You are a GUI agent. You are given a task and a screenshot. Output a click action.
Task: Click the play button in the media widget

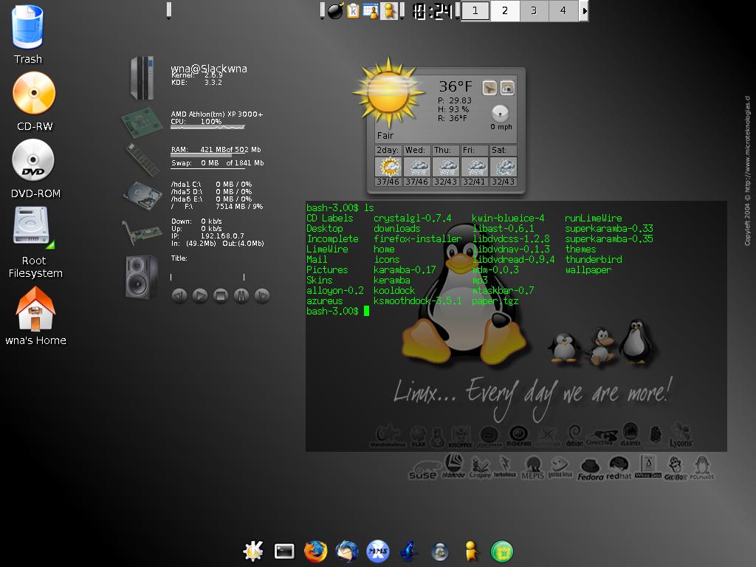click(200, 295)
